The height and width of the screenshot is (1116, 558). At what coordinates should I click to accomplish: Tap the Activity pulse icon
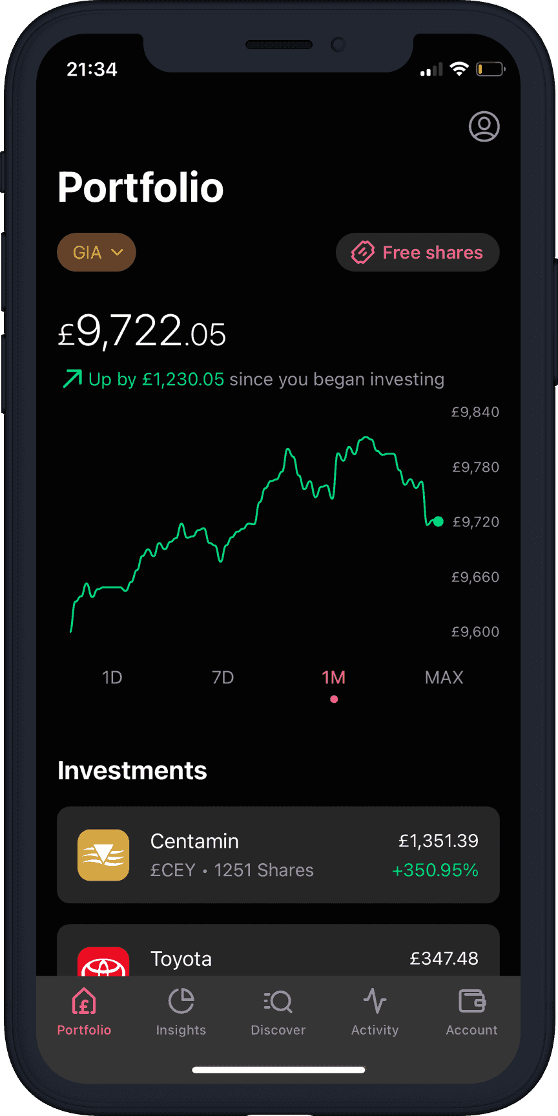click(375, 1001)
